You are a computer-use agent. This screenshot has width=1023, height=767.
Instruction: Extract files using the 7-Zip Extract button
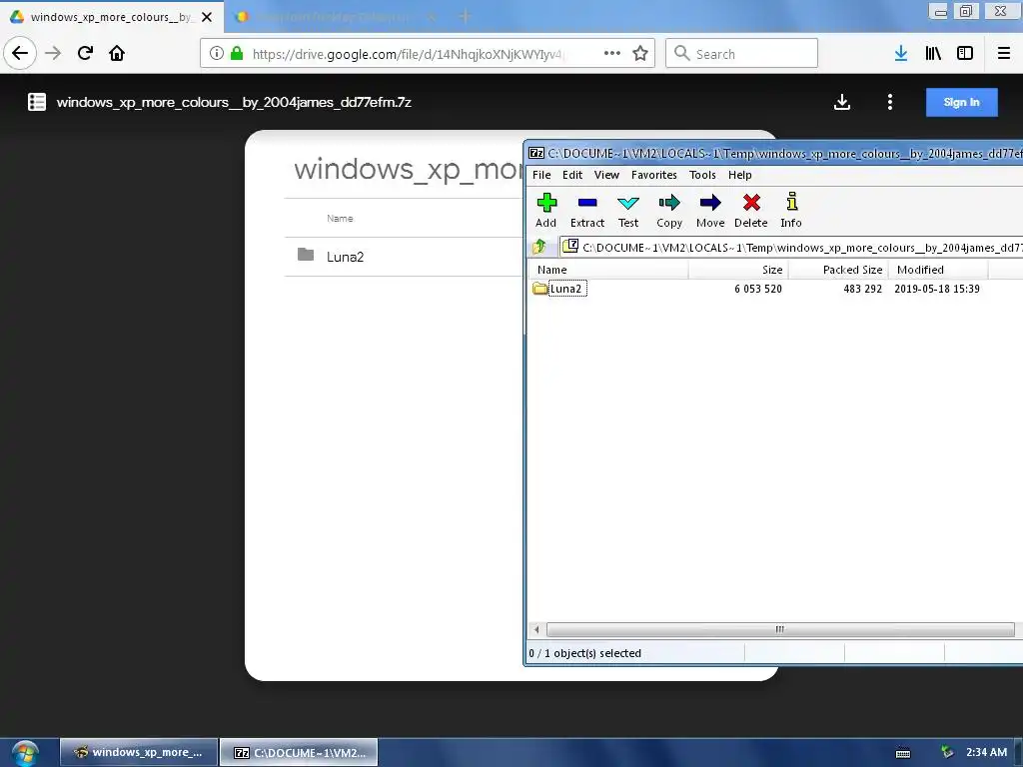587,210
